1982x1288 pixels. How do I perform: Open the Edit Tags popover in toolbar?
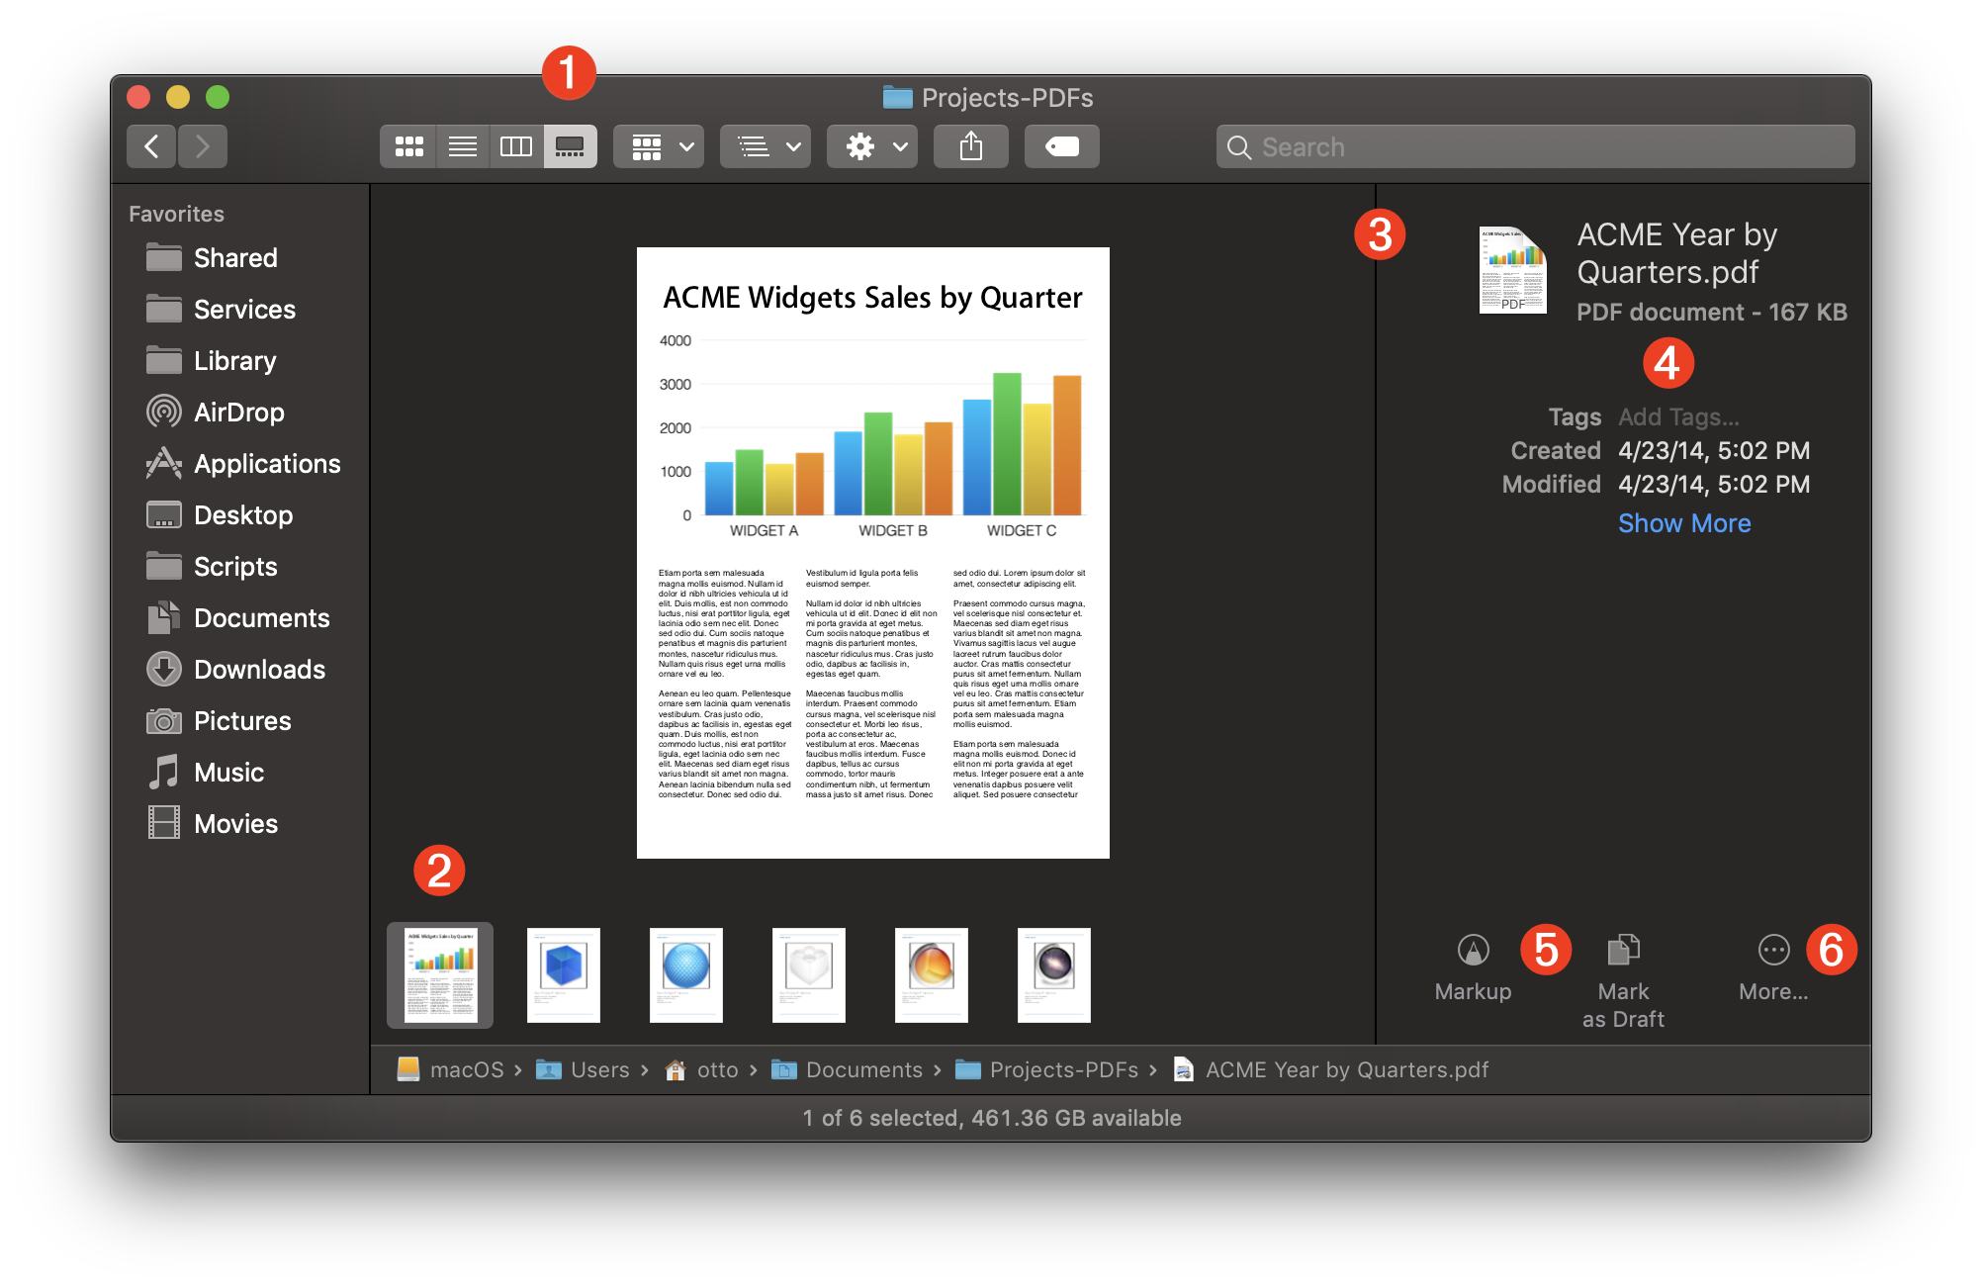pyautogui.click(x=1061, y=145)
